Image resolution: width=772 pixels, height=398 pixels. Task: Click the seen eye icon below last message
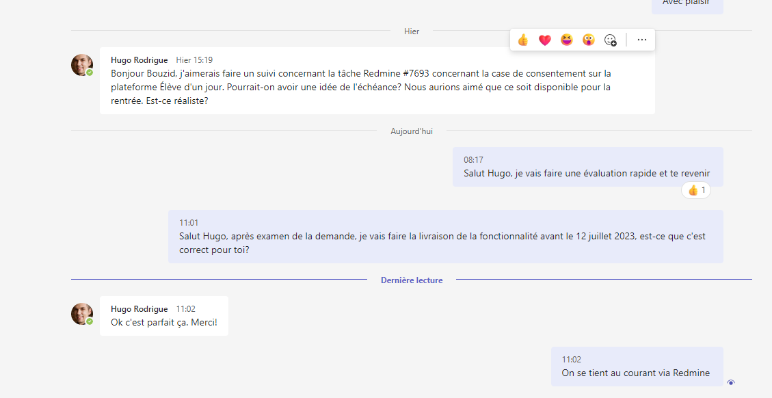click(731, 382)
